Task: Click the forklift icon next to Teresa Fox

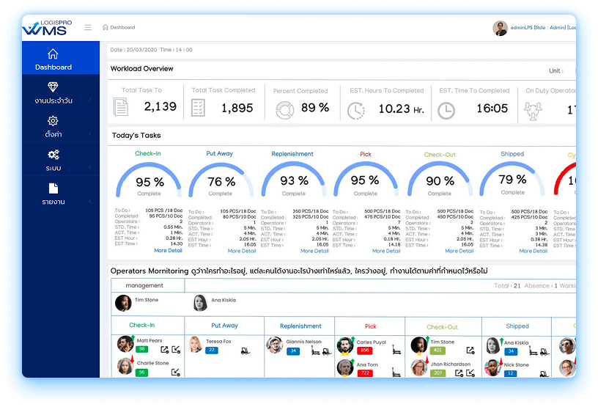Action: pyautogui.click(x=244, y=351)
